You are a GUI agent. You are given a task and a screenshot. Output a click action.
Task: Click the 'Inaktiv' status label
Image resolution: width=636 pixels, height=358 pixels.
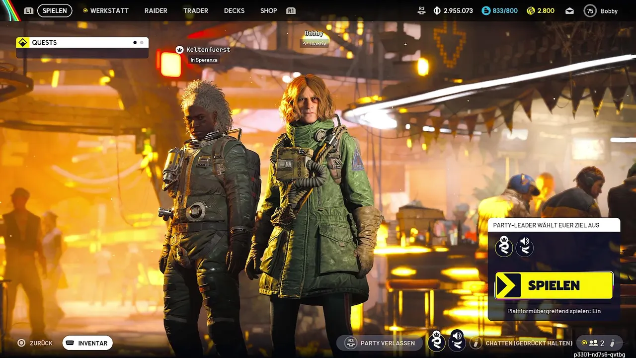pyautogui.click(x=315, y=43)
